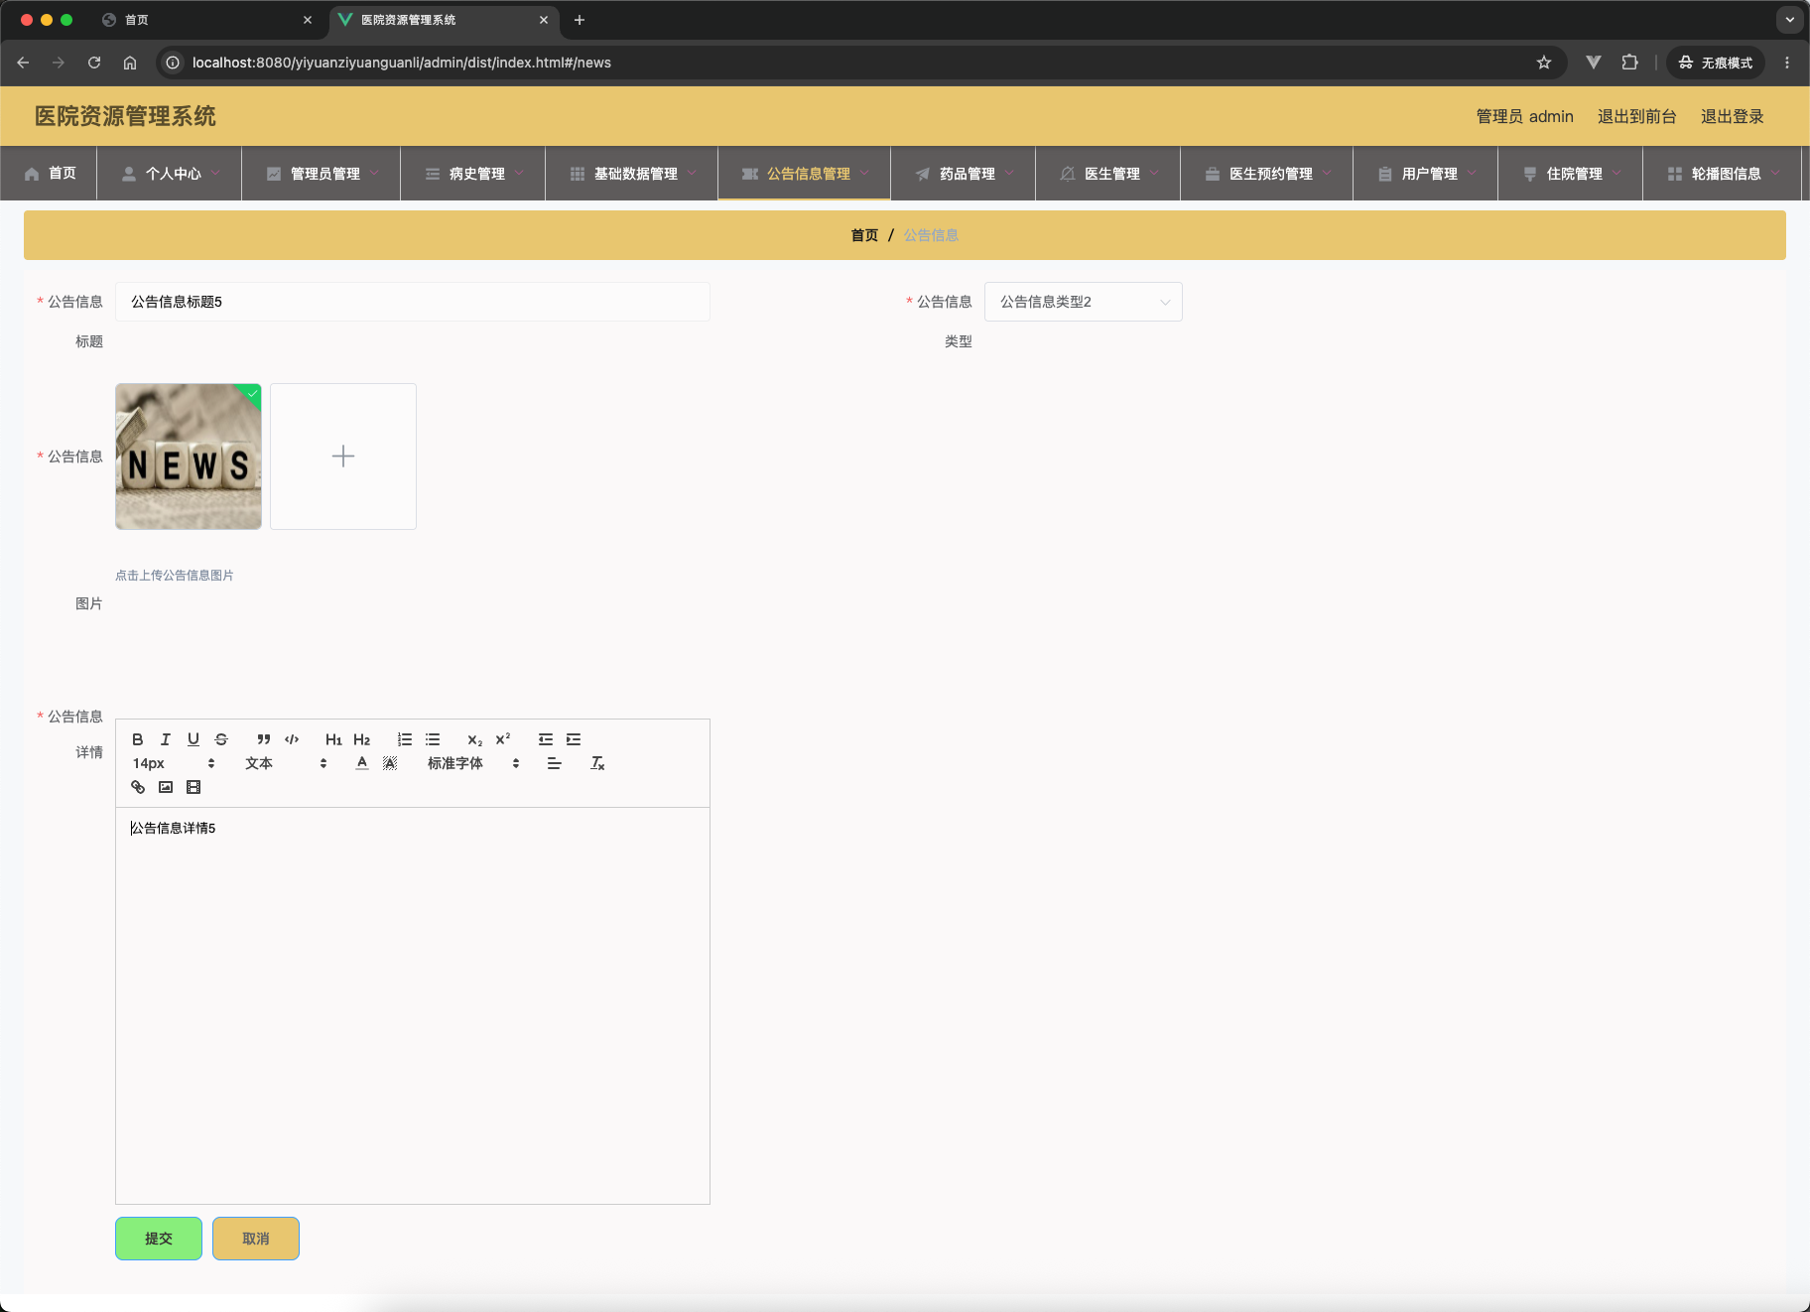Bookmark this page with the star icon

click(x=1544, y=63)
